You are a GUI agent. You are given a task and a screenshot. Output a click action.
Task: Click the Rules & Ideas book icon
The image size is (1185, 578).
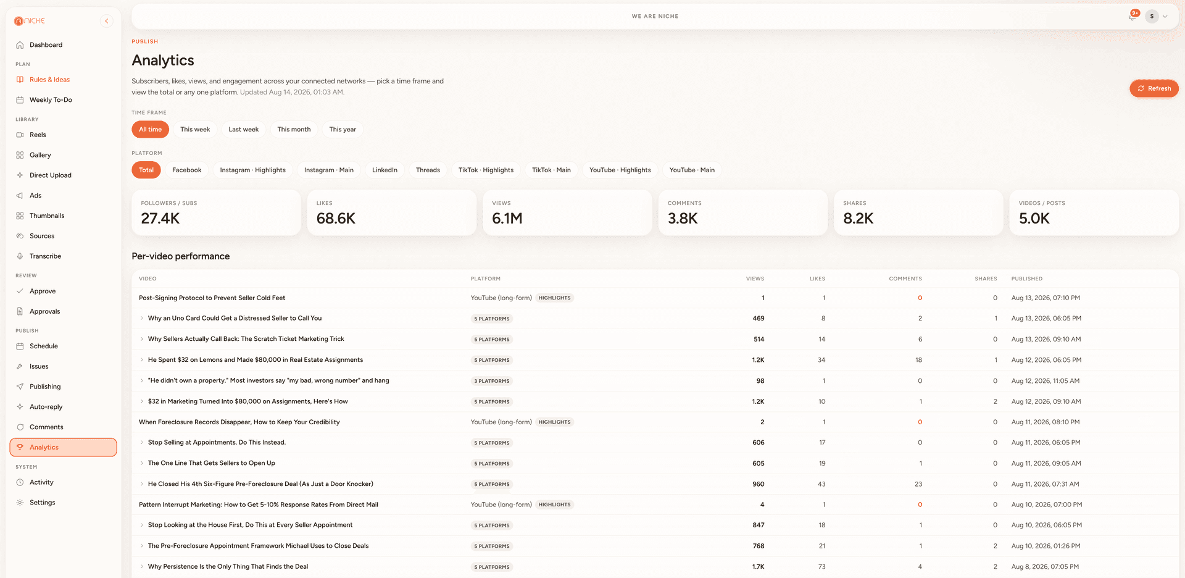20,80
